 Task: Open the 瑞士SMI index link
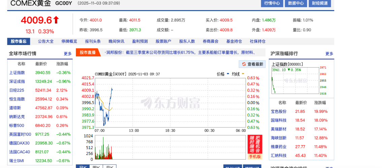[x=17, y=161]
